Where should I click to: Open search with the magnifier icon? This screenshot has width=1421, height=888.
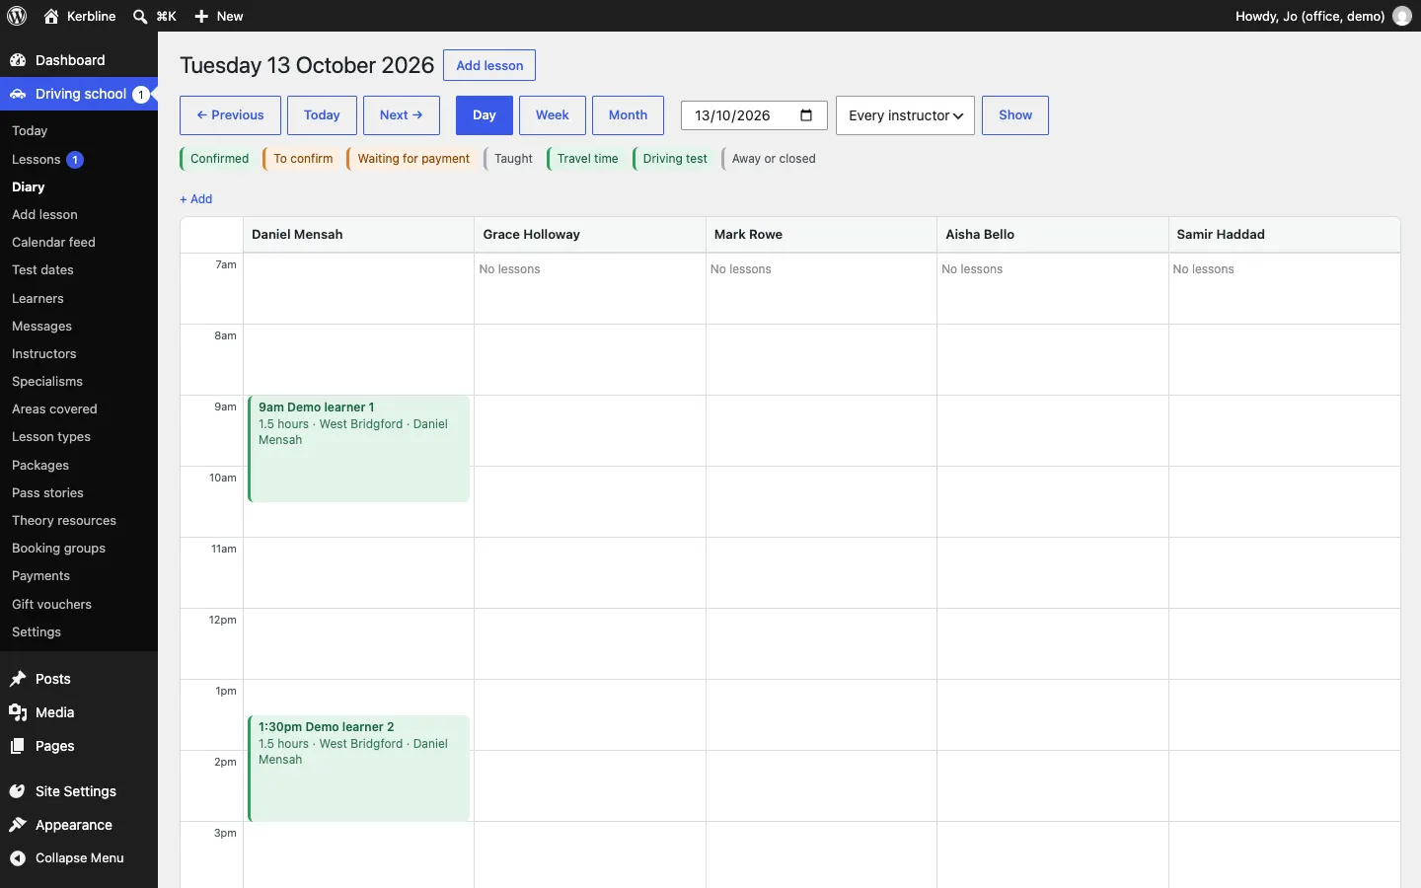140,16
